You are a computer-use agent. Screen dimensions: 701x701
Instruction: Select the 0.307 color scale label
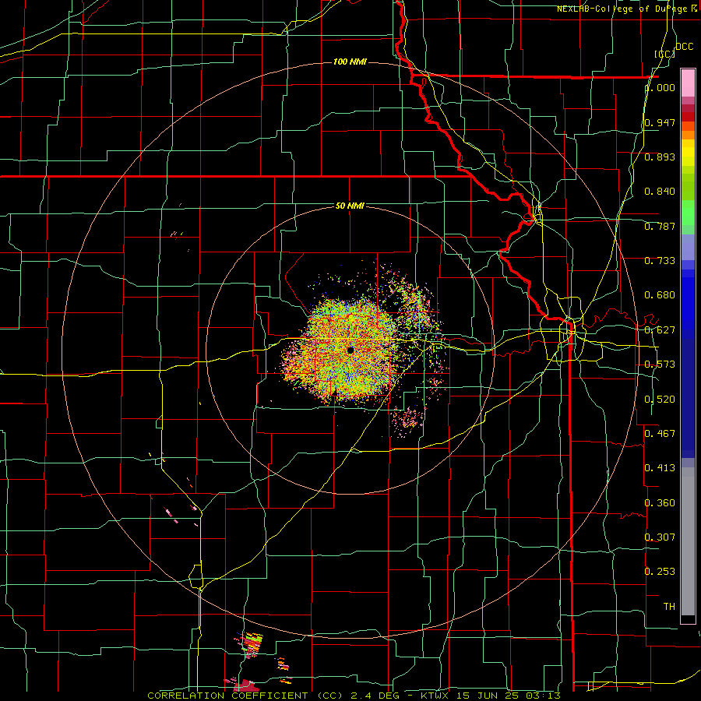(660, 537)
